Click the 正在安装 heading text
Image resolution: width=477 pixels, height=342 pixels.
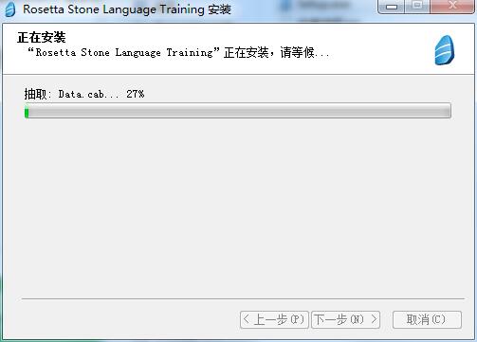pyautogui.click(x=42, y=38)
